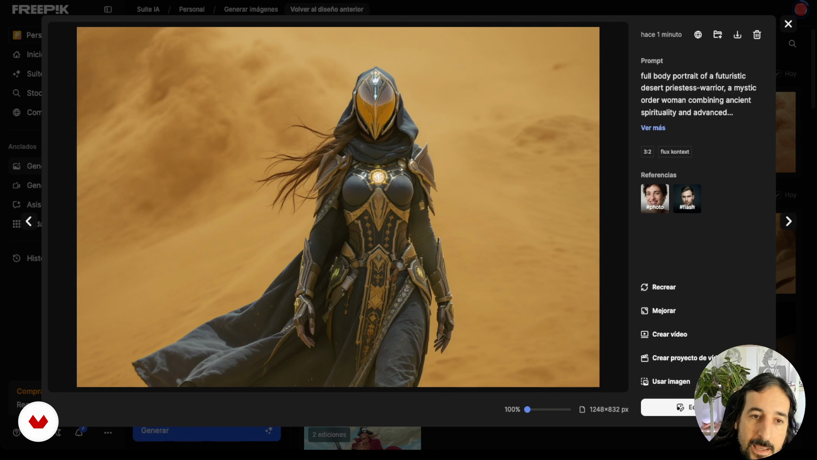Open the #photo reference thumbnail
817x460 pixels.
coord(655,198)
